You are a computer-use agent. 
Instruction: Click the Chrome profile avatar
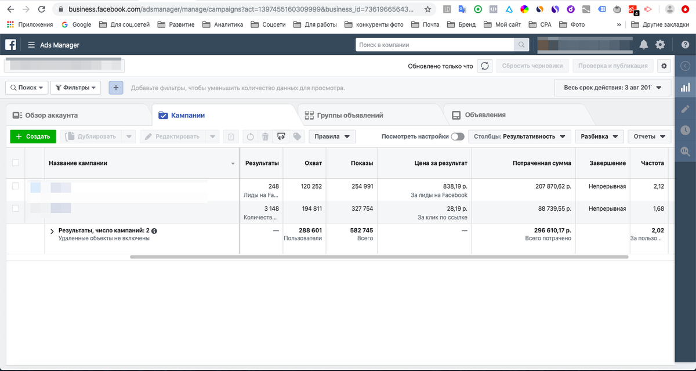[x=670, y=9]
